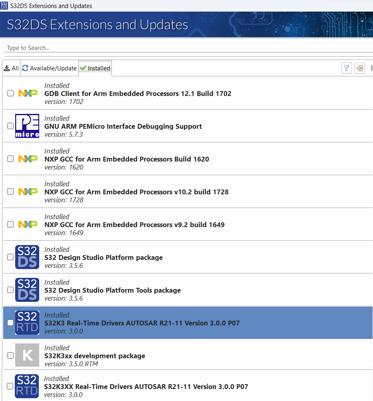Click the import/install from sites icon
Screen dimensions: 373x401
[359, 68]
